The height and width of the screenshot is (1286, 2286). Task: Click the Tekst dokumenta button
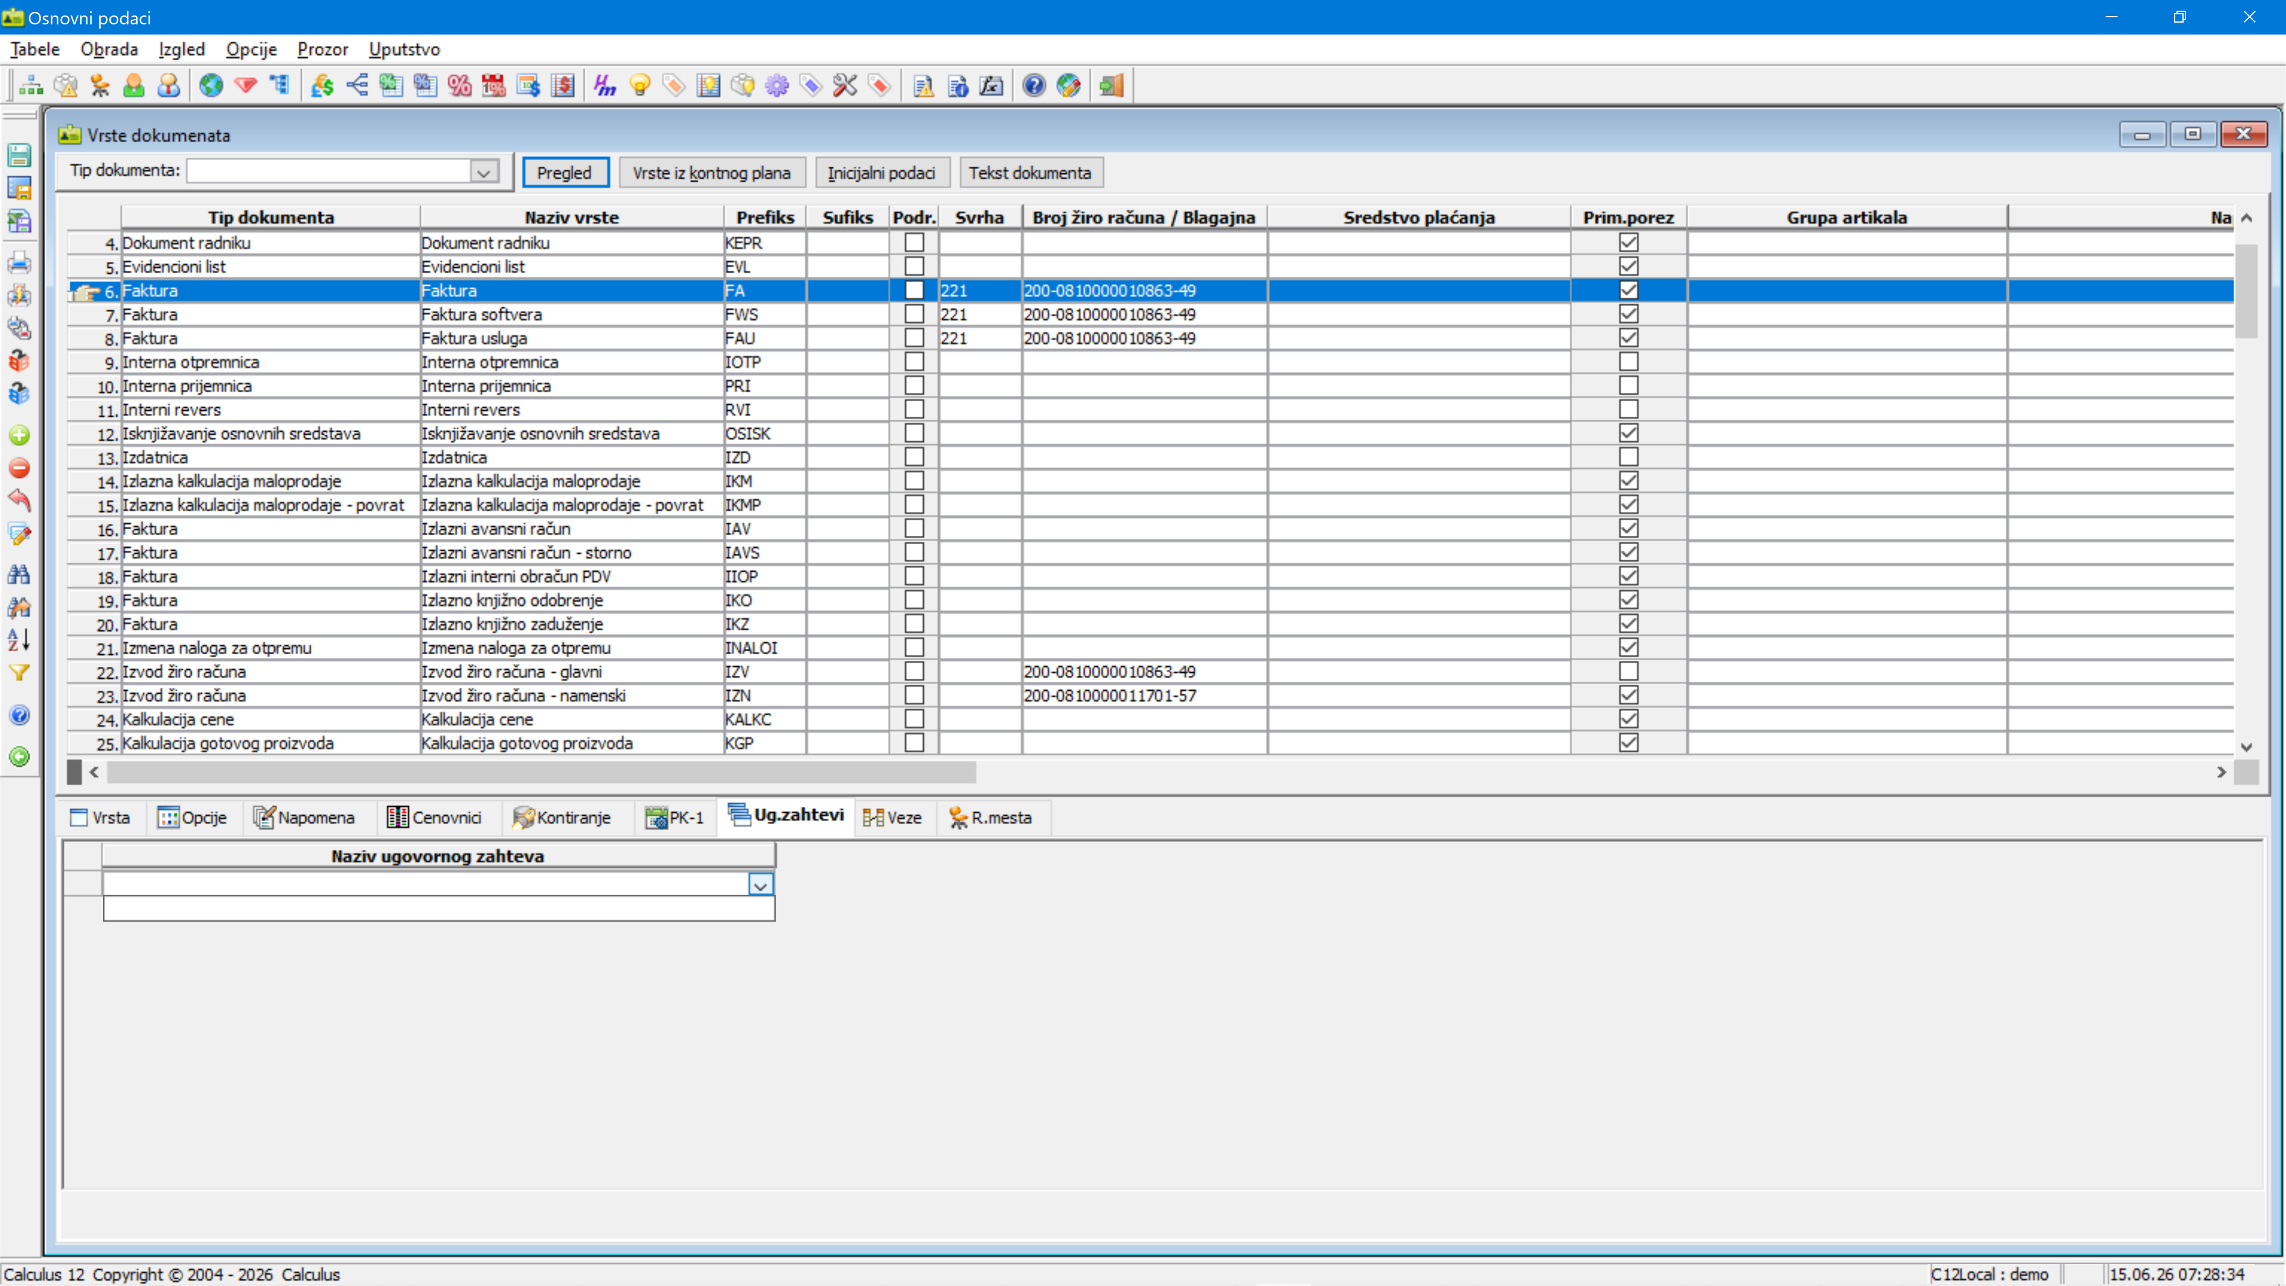click(1030, 172)
